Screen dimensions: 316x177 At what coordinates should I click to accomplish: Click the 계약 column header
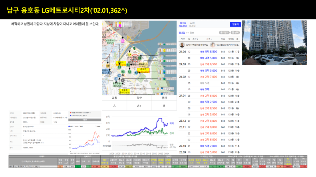point(183,39)
